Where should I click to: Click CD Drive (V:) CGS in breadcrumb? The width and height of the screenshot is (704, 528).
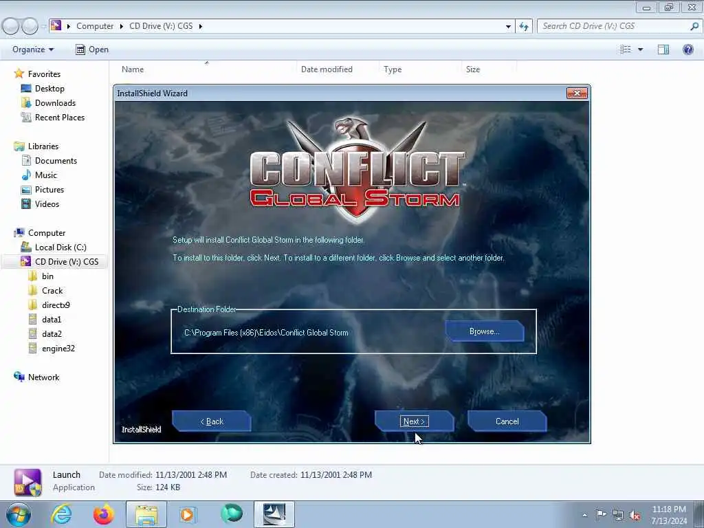161,26
